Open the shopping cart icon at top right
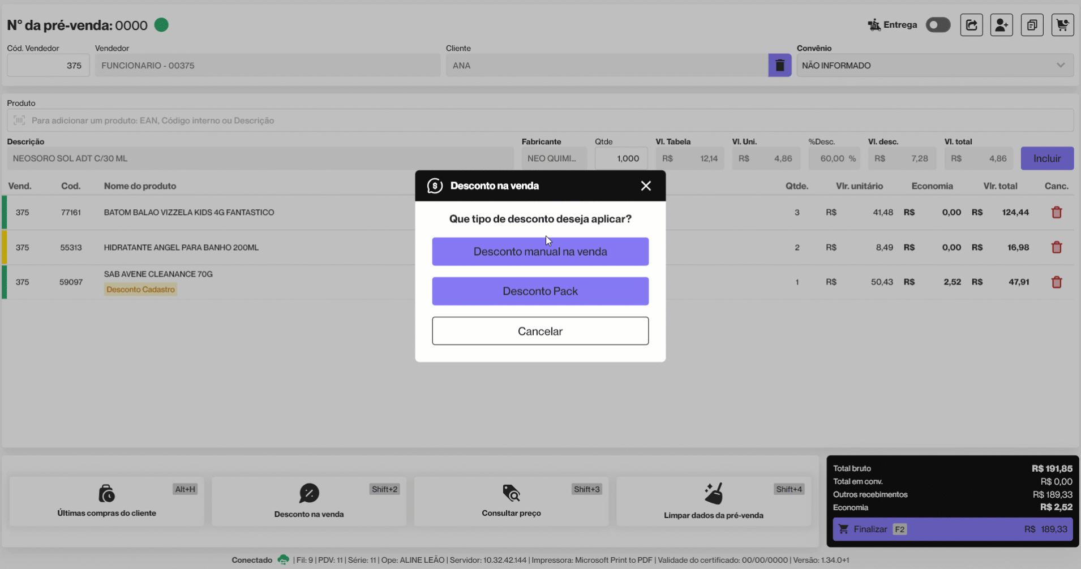Screen dimensions: 1081x569 (x=1062, y=25)
